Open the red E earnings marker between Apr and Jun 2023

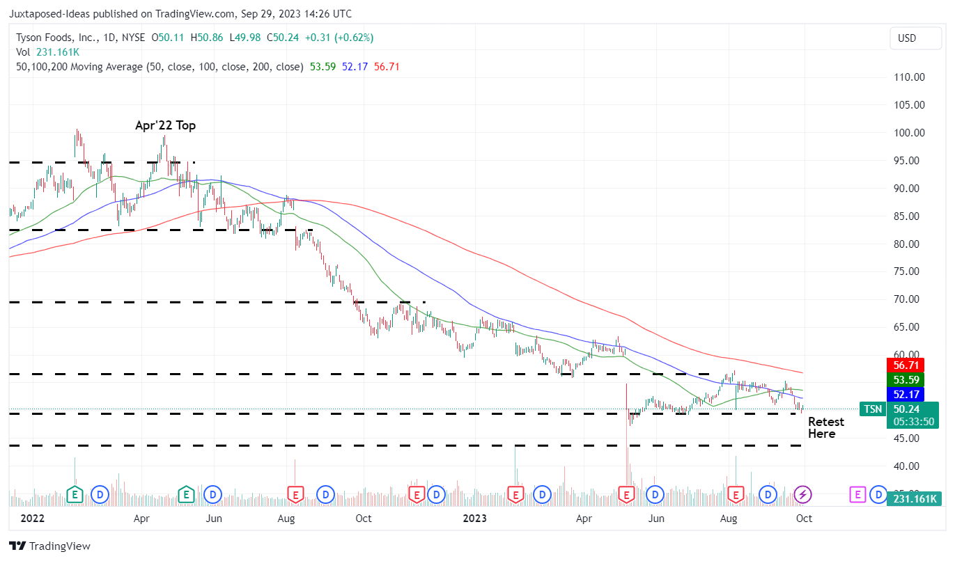click(x=626, y=494)
